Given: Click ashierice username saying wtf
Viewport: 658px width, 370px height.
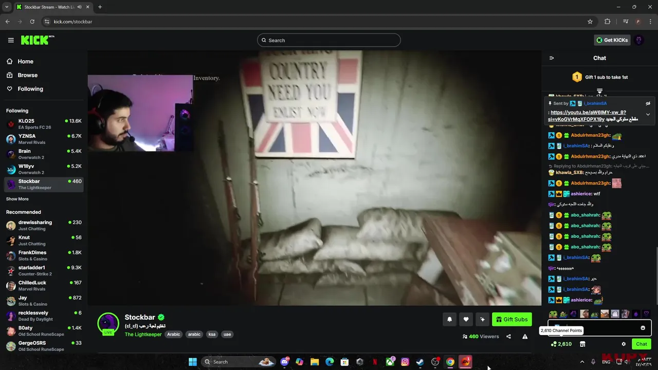Looking at the screenshot, I should (x=581, y=194).
